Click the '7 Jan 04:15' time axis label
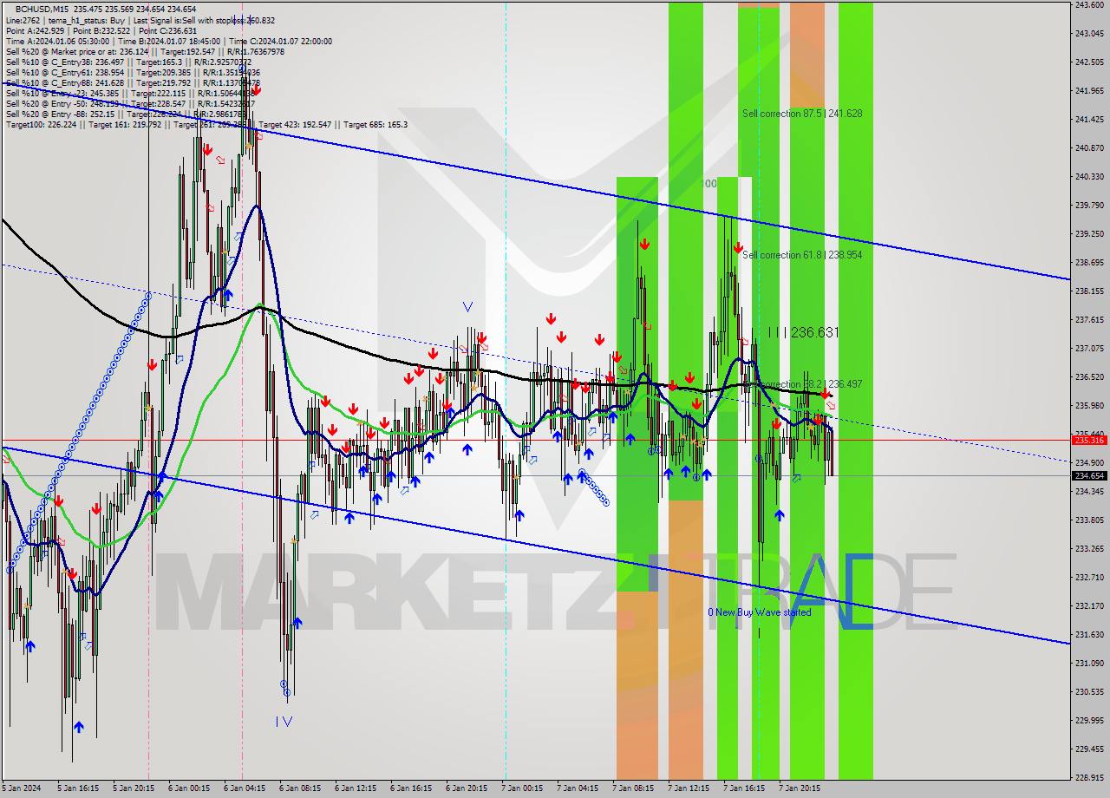The height and width of the screenshot is (798, 1110). [x=578, y=789]
